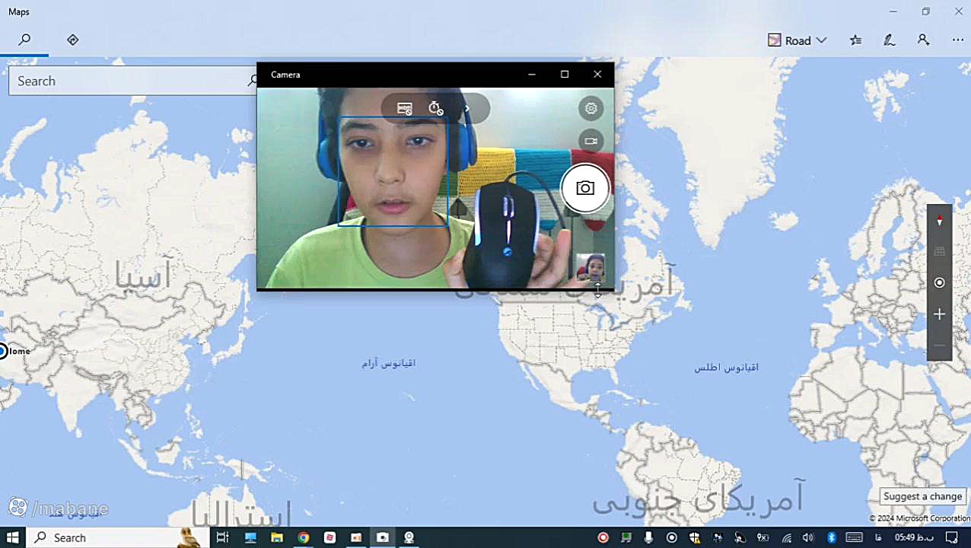Open the This PC monitor taskbar icon
Image resolution: width=971 pixels, height=548 pixels.
(250, 537)
